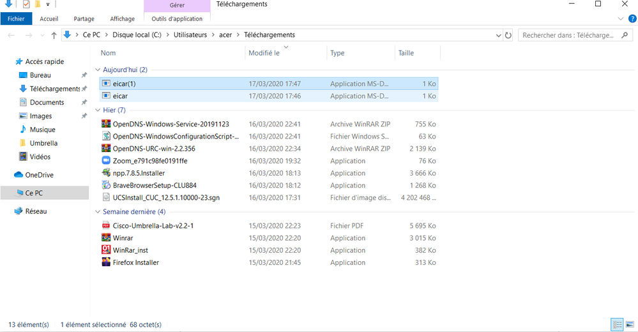638x332 pixels.
Task: Click the Gérer contextual tab
Action: 177,5
